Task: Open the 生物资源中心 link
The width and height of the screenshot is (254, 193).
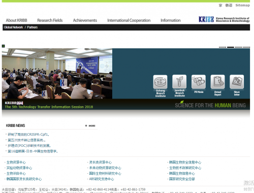Action: 16,163
